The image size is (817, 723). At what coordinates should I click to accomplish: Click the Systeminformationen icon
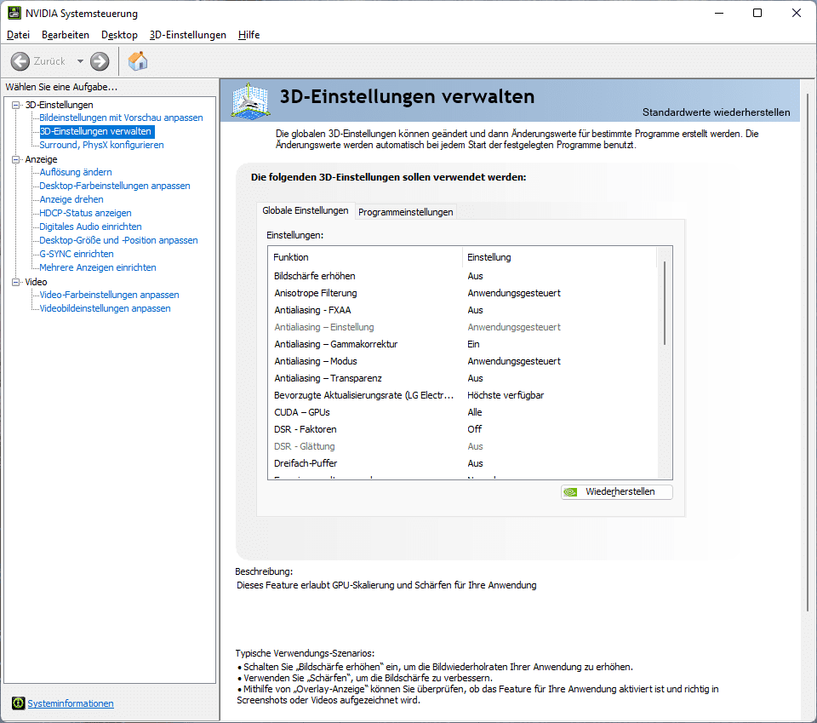click(x=18, y=703)
